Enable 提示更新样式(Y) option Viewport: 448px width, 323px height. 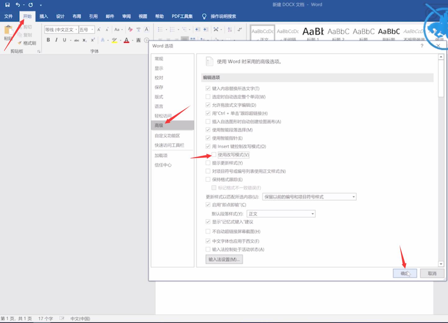208,163
